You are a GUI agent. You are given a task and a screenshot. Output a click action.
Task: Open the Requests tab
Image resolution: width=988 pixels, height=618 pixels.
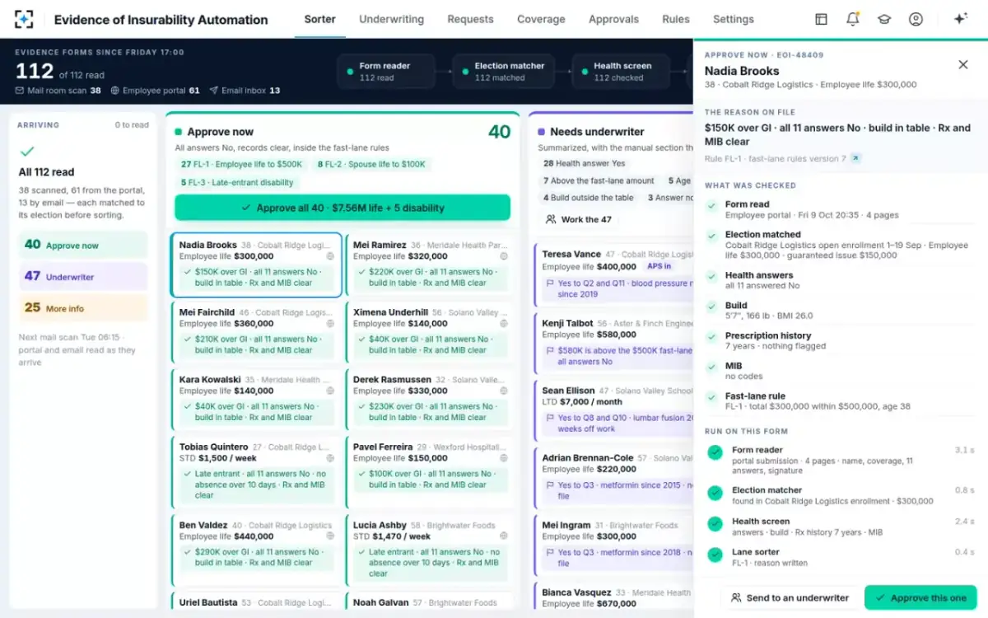(470, 19)
